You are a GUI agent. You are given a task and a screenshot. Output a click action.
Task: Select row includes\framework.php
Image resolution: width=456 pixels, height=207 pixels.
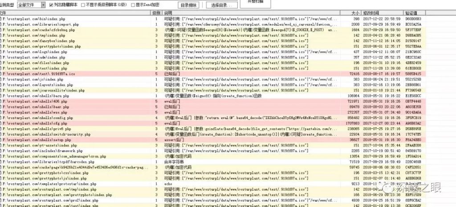pos(213,151)
